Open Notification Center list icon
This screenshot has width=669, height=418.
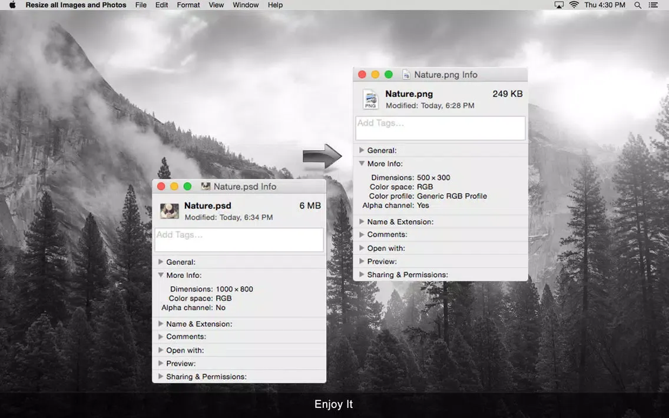(653, 5)
